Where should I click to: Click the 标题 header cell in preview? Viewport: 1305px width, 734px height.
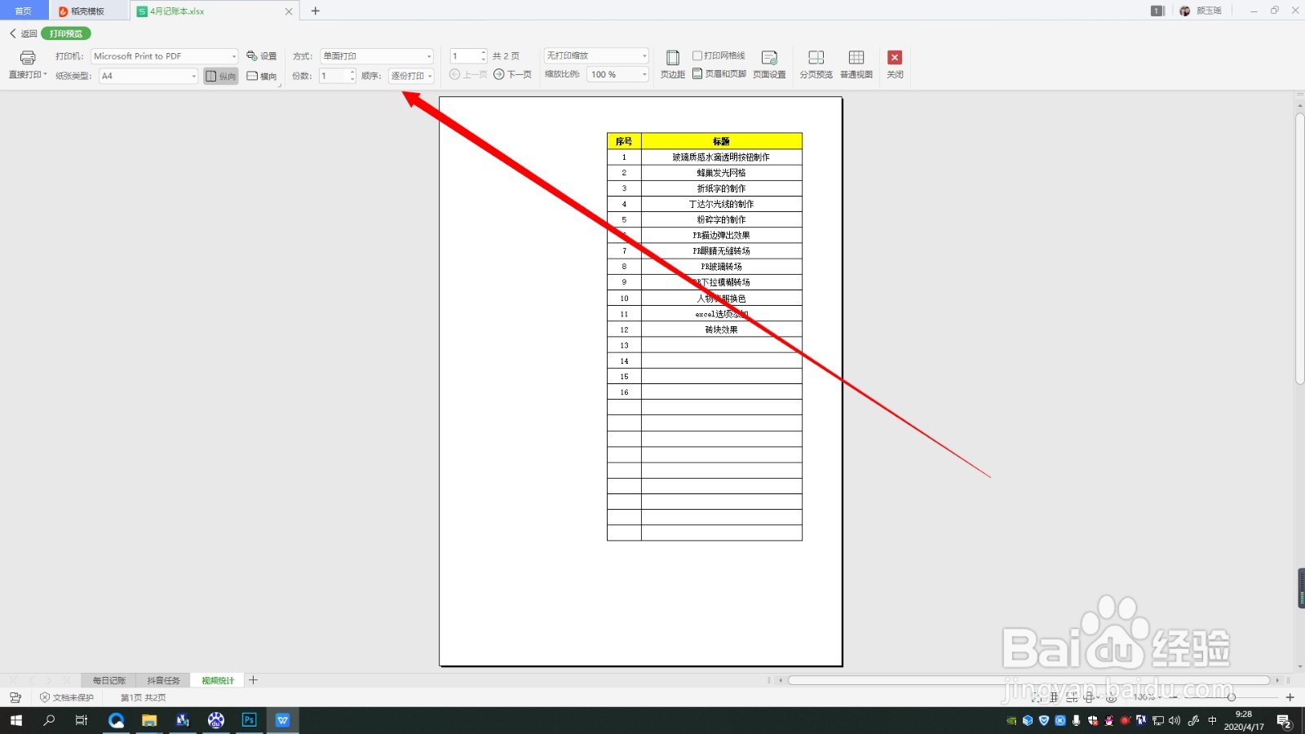721,141
